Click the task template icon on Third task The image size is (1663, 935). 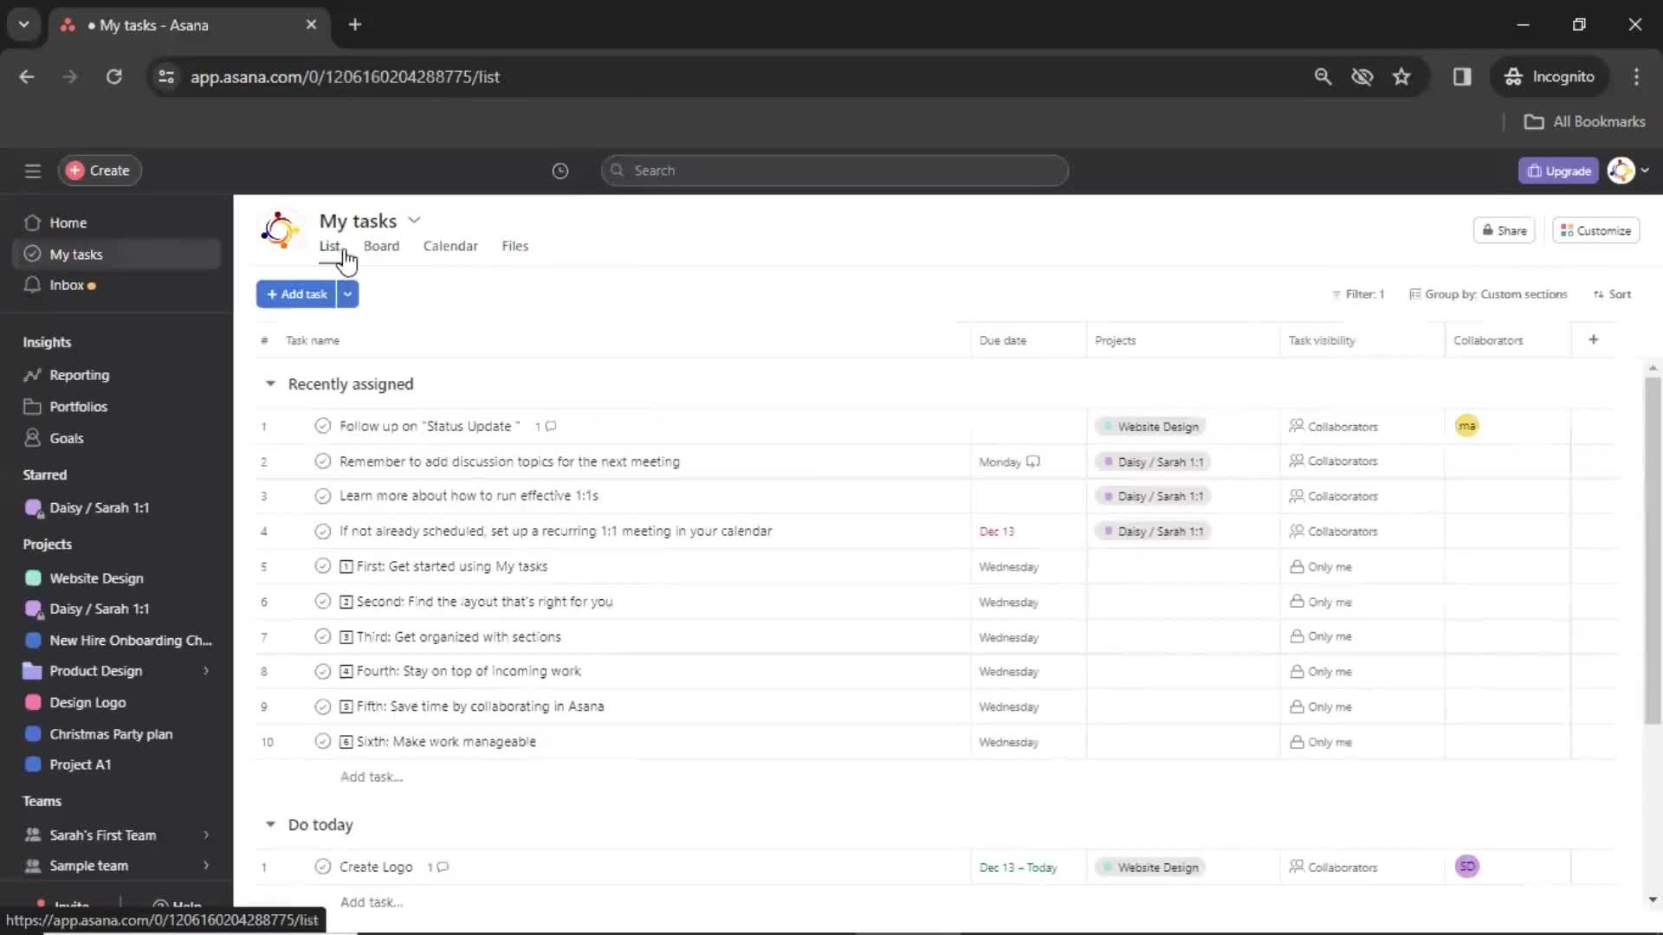pyautogui.click(x=346, y=636)
